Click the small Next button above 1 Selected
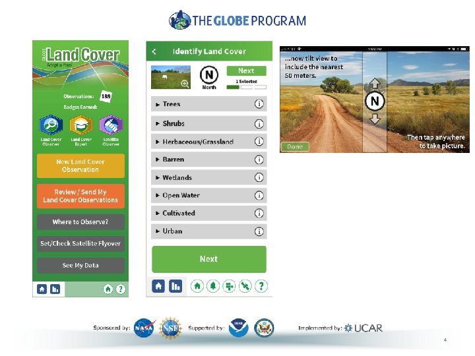Viewport: 475px width, 356px height. click(246, 71)
